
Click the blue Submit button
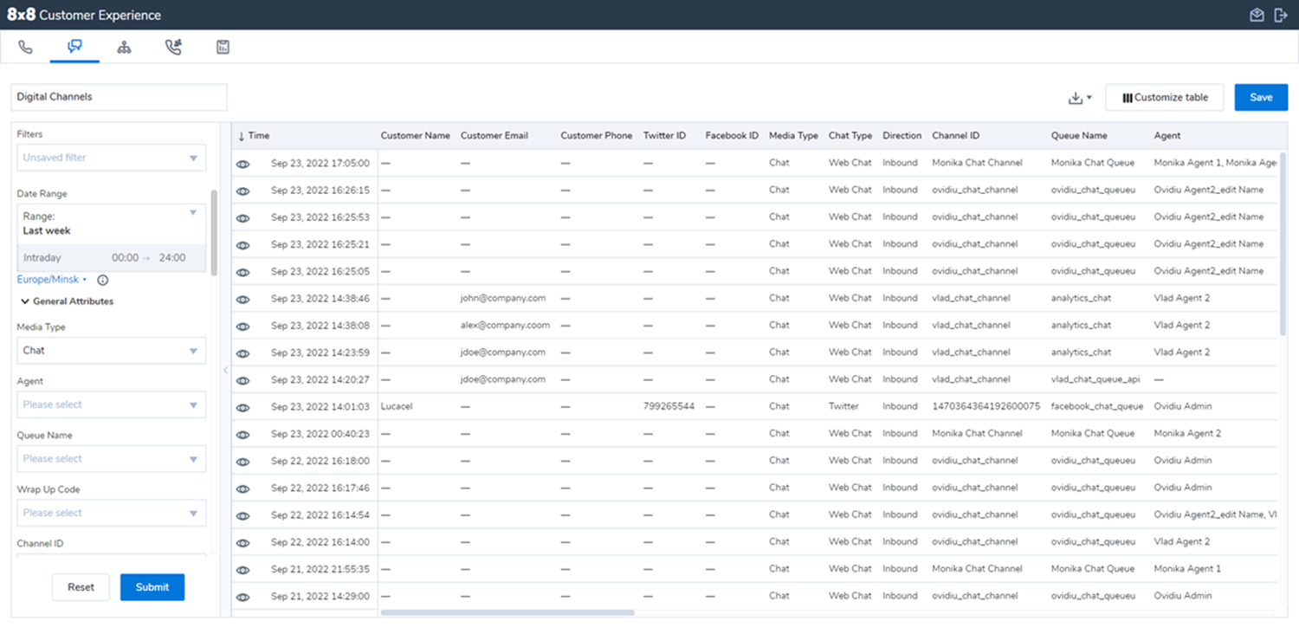(x=152, y=587)
